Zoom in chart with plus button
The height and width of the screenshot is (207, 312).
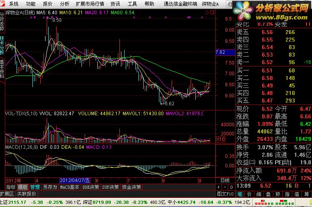tap(219, 187)
